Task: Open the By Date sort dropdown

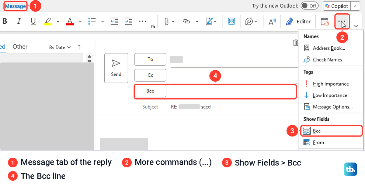Action: [x=60, y=47]
